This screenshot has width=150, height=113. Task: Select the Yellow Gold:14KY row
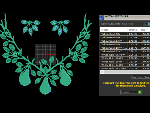pyautogui.click(x=125, y=41)
